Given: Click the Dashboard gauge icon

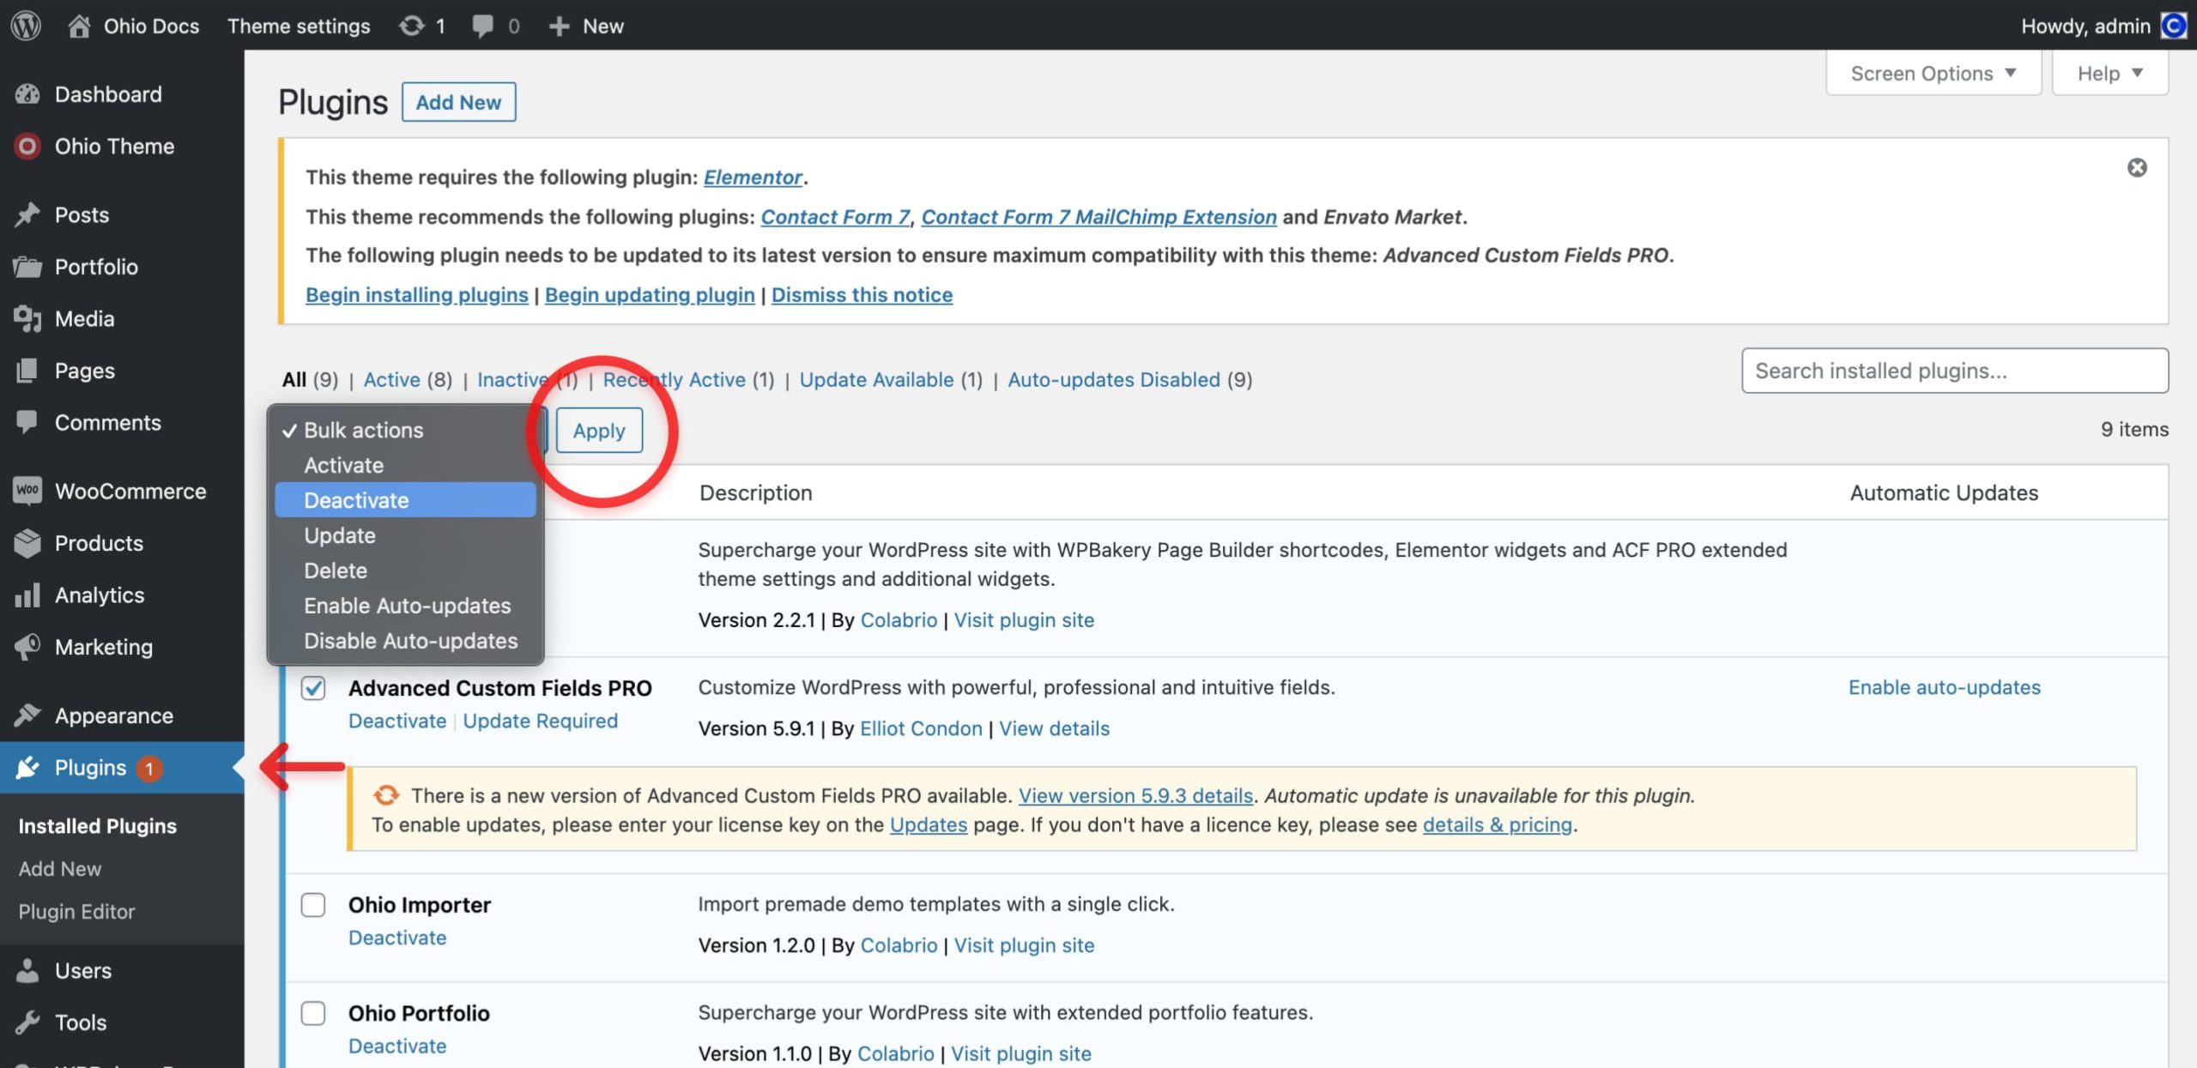Looking at the screenshot, I should tap(27, 94).
